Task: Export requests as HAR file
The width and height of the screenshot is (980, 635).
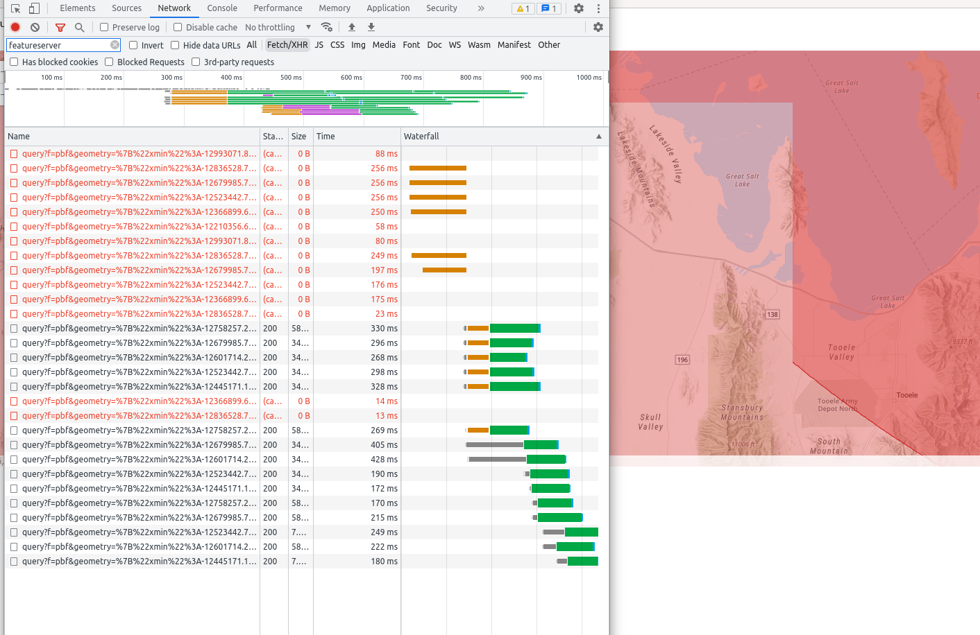Action: coord(371,26)
